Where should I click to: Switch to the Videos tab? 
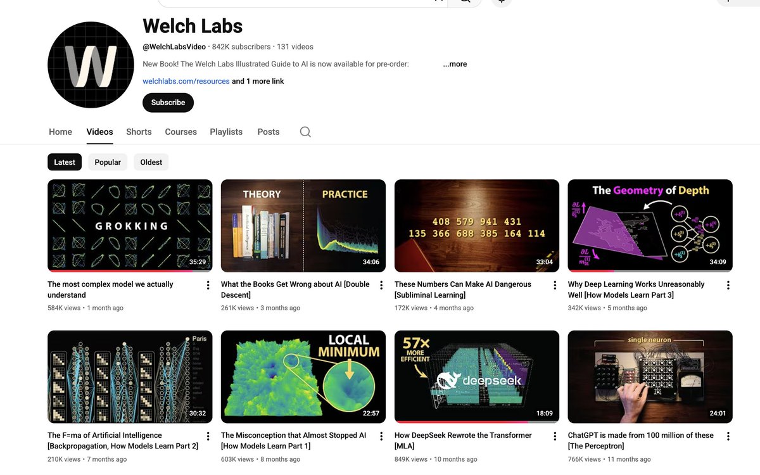tap(99, 132)
